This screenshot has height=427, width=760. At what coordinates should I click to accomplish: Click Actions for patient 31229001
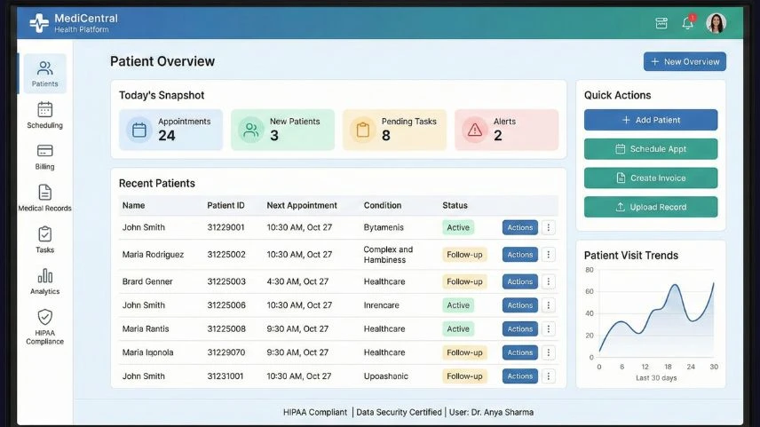point(520,227)
